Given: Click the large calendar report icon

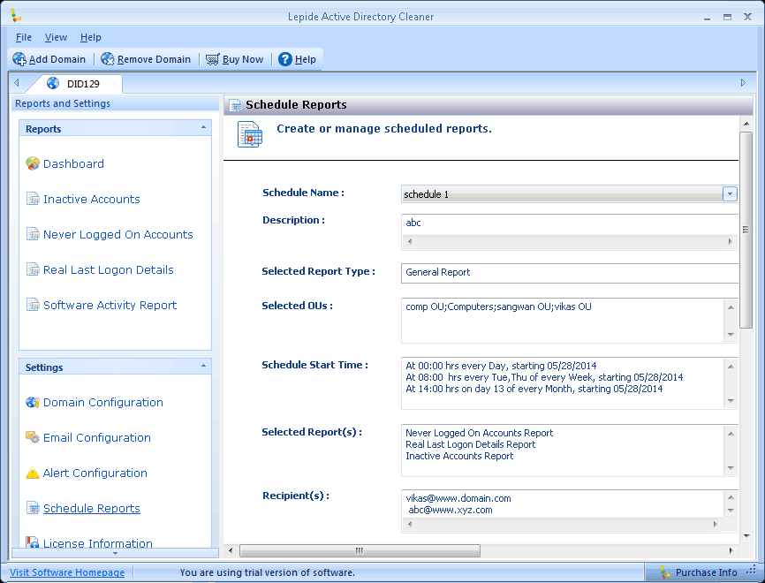Looking at the screenshot, I should tap(250, 134).
